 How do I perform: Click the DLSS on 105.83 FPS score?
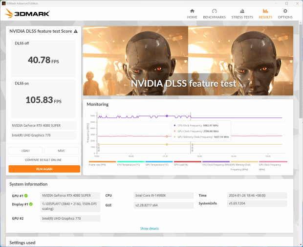(x=43, y=100)
